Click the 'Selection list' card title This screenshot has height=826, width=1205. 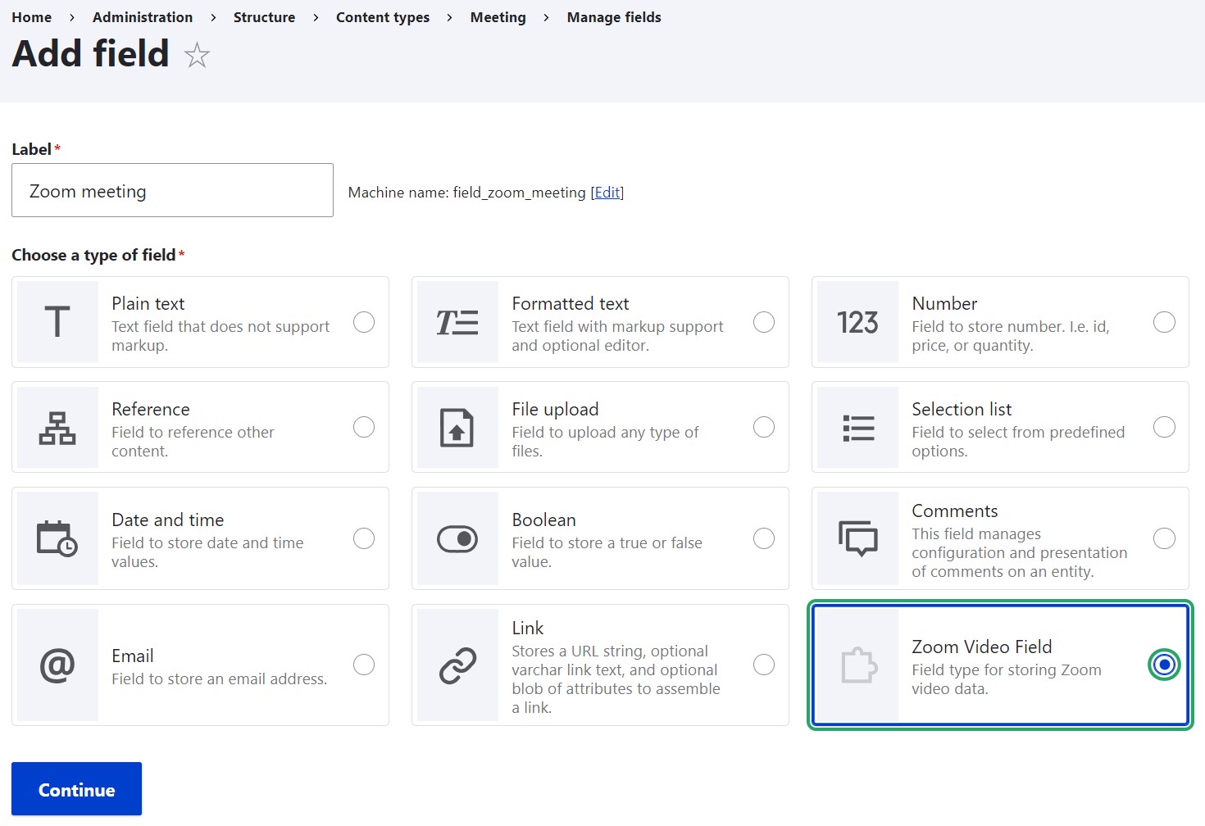click(962, 409)
